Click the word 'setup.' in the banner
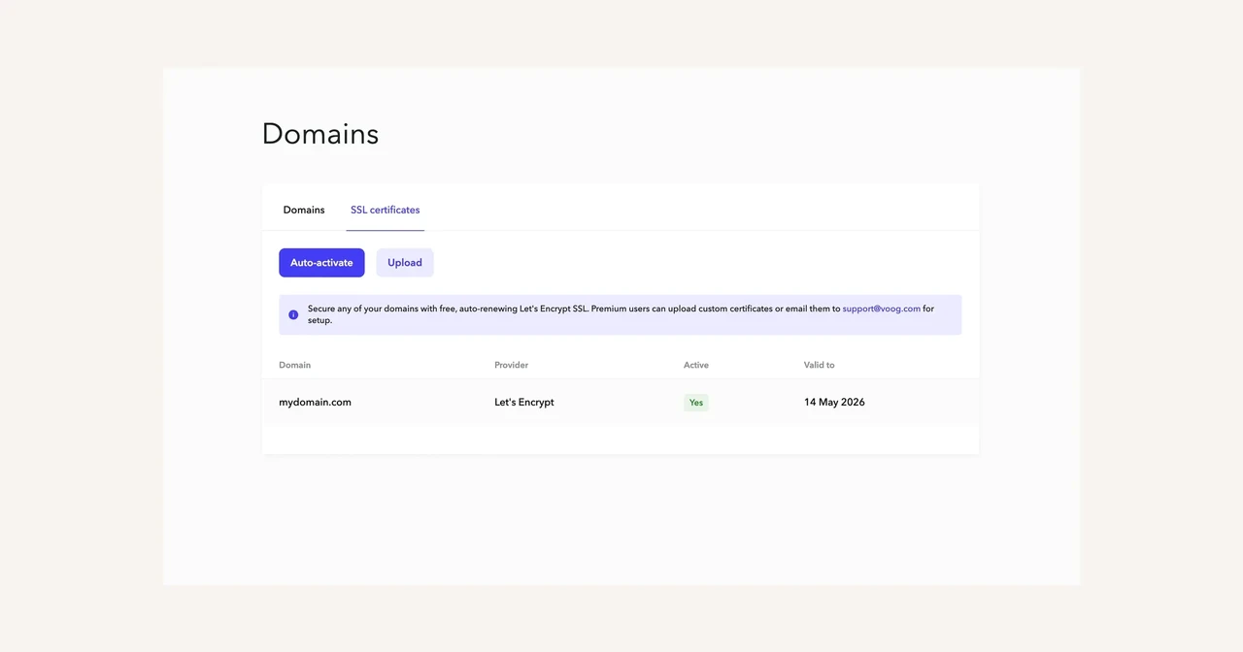1243x652 pixels. (319, 321)
